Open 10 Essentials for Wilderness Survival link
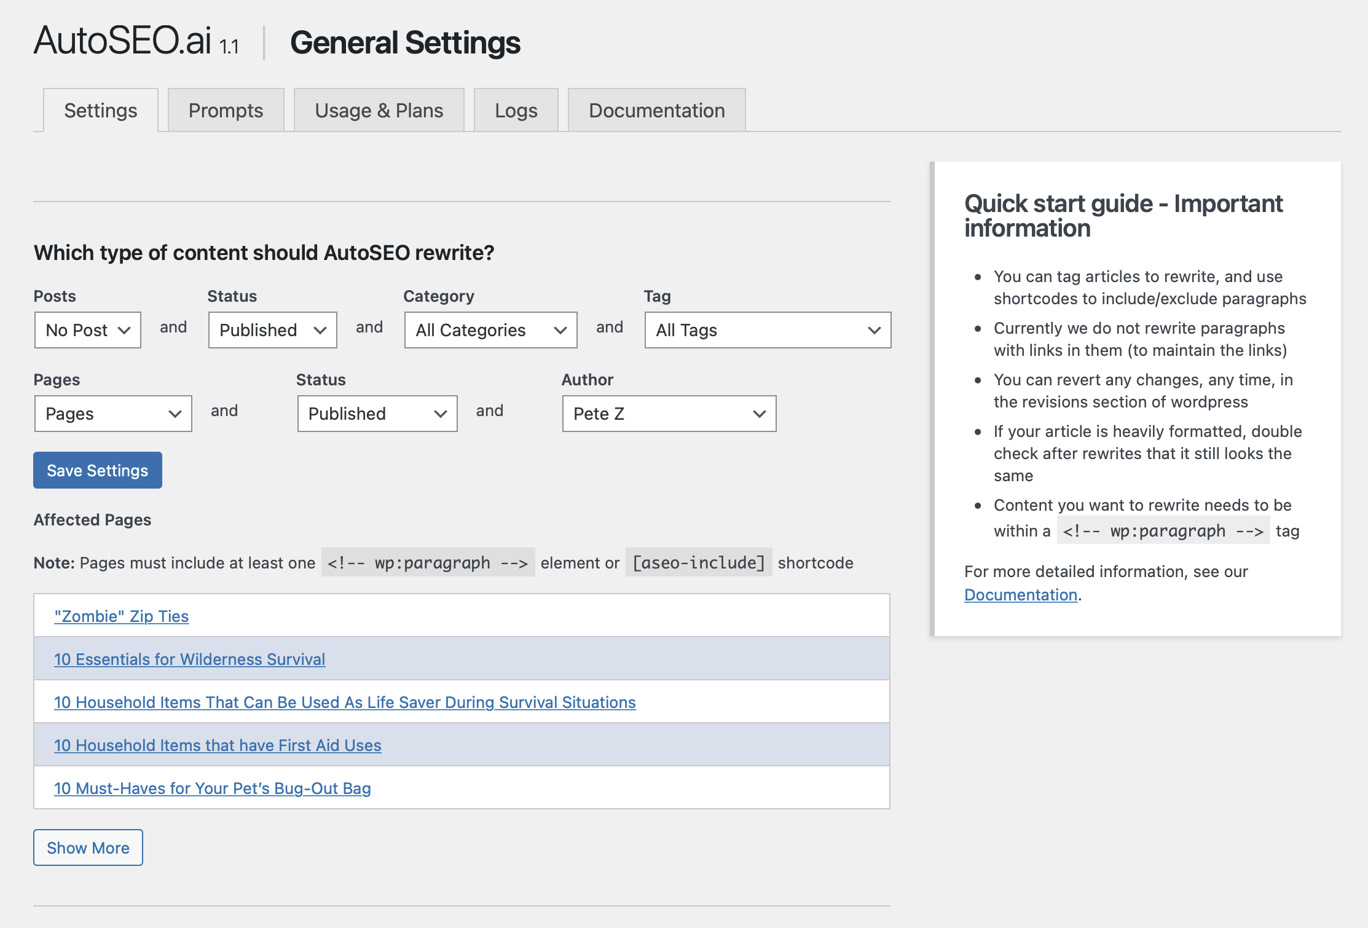This screenshot has width=1368, height=928. [189, 659]
